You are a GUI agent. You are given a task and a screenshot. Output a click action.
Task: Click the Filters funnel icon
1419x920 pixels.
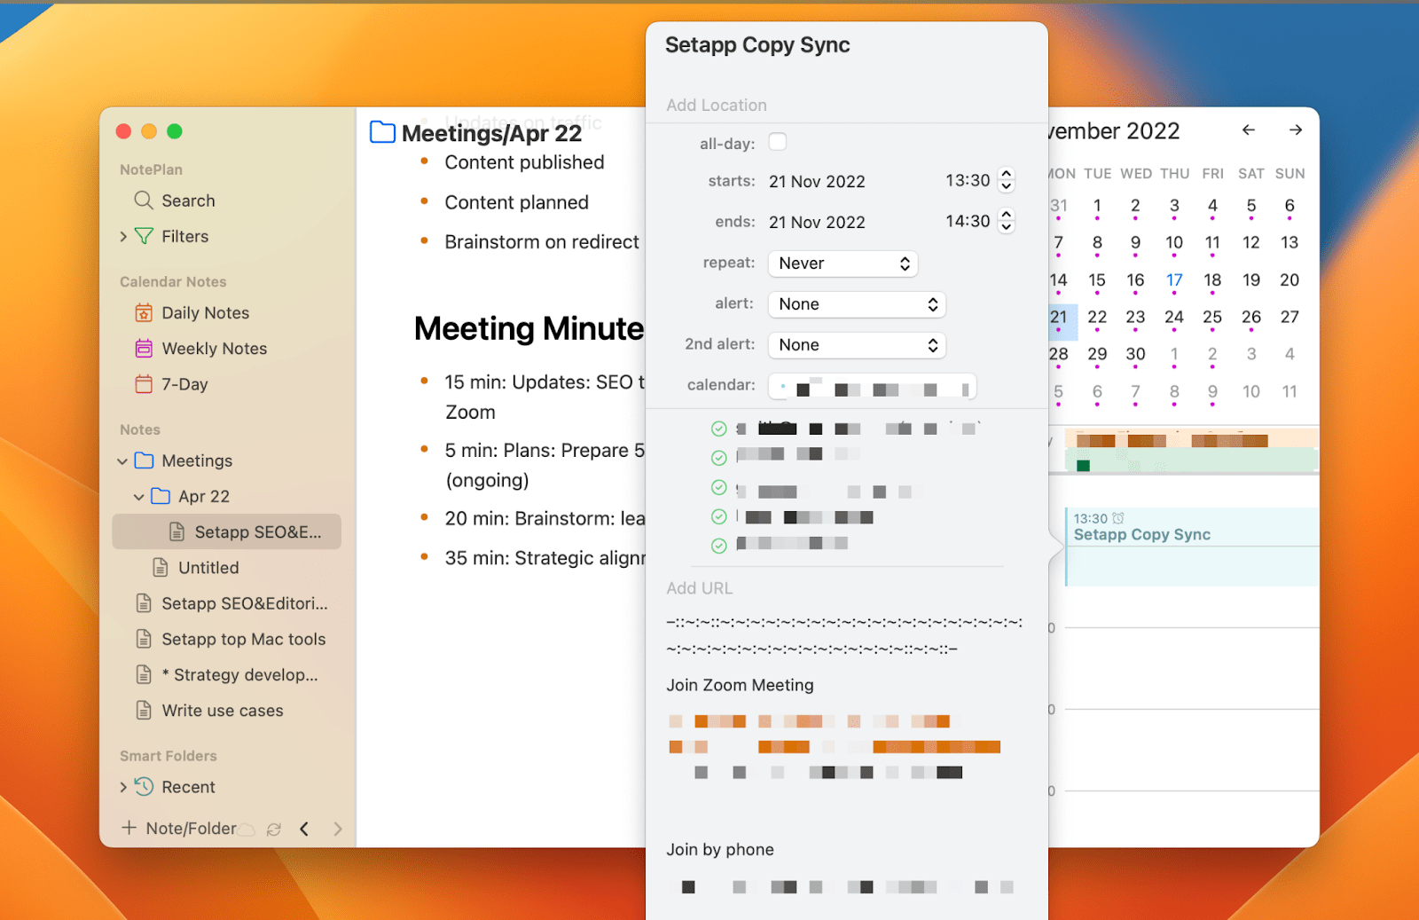point(144,236)
